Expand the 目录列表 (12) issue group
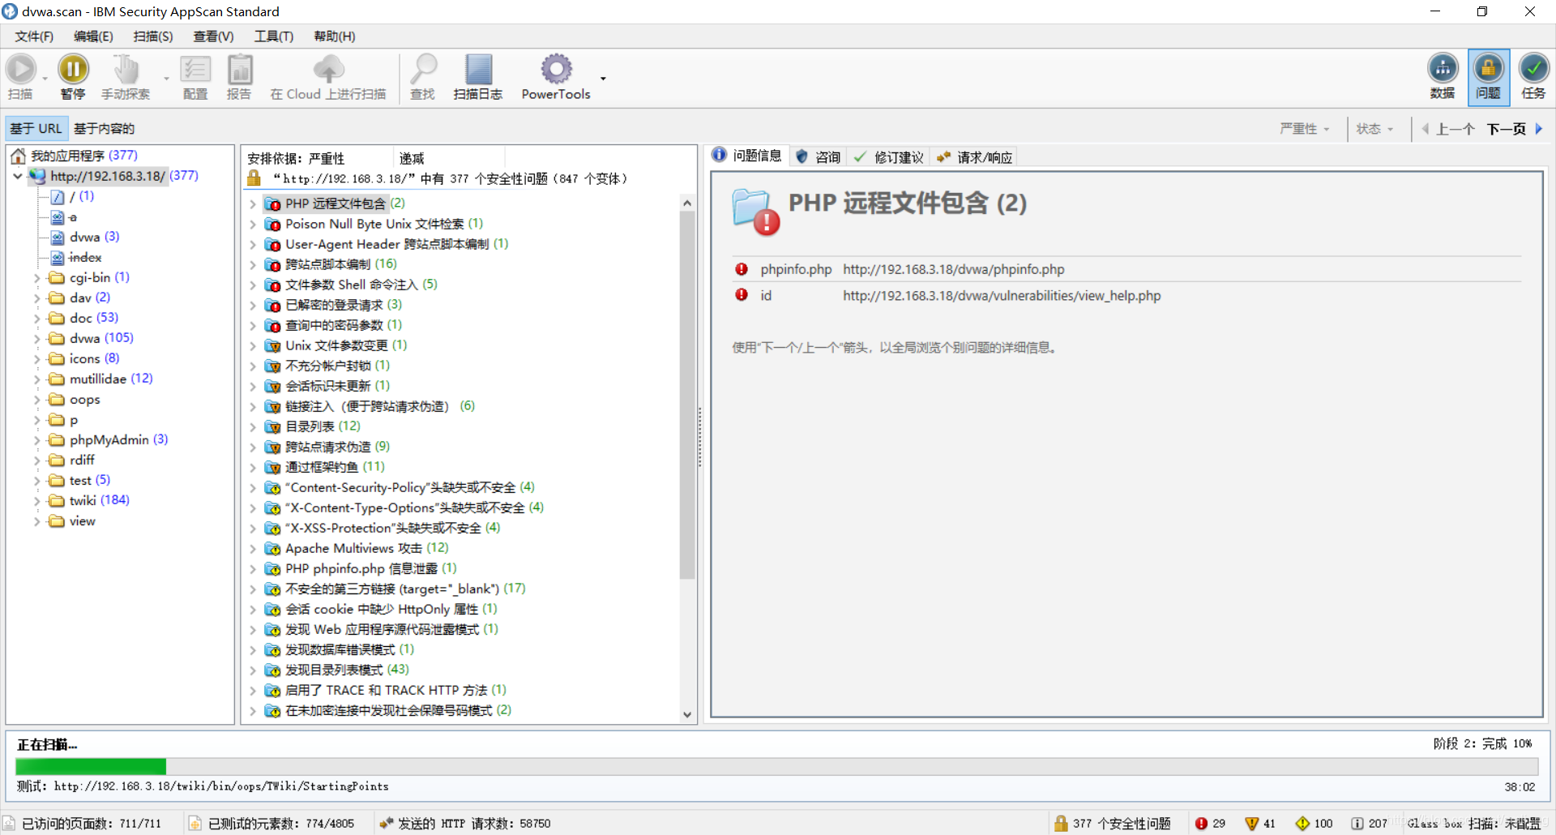 253,427
